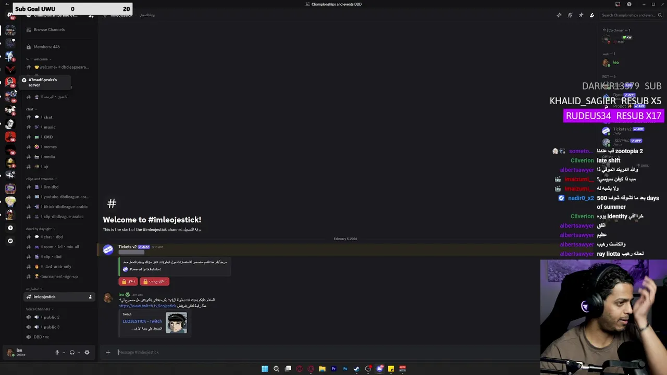
Task: Open the twitch.tv/leojestick link
Action: 147,306
